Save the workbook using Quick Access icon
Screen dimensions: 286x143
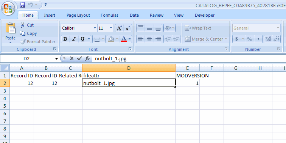click(22, 5)
